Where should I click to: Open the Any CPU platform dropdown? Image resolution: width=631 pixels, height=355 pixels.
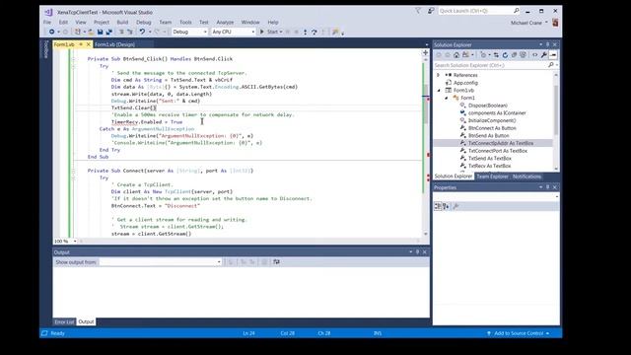[253, 32]
